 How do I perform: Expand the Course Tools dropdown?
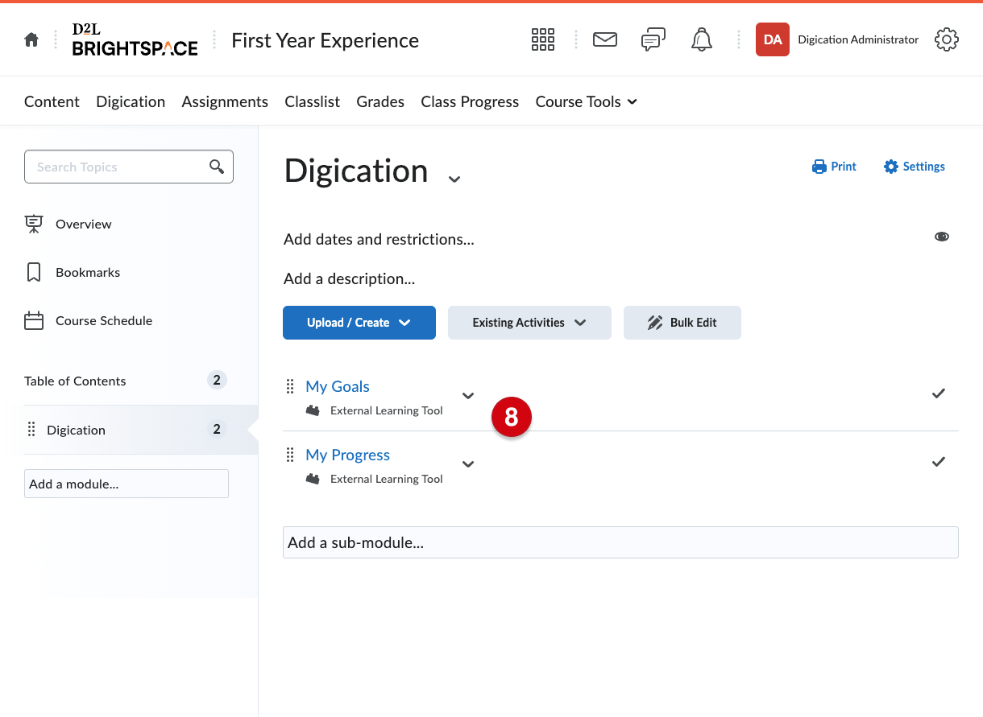coord(587,101)
